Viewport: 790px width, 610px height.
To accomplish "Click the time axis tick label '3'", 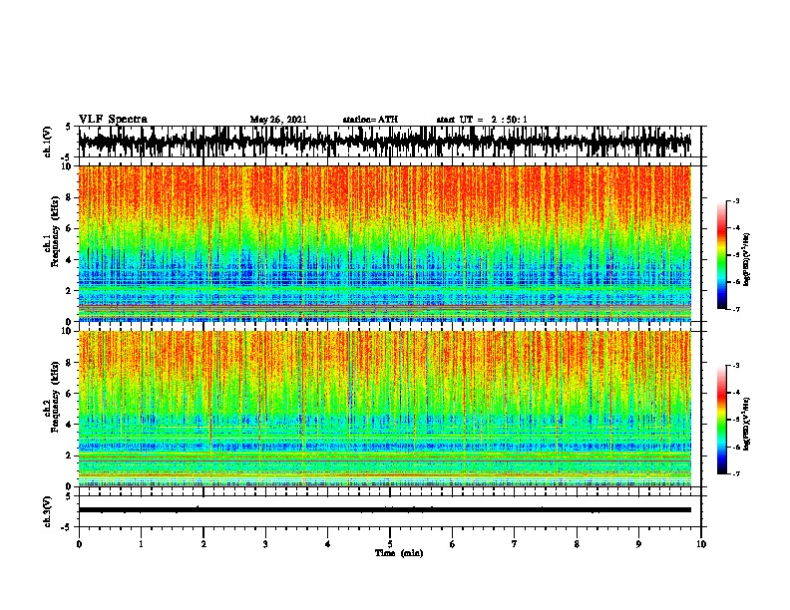I will (x=265, y=544).
